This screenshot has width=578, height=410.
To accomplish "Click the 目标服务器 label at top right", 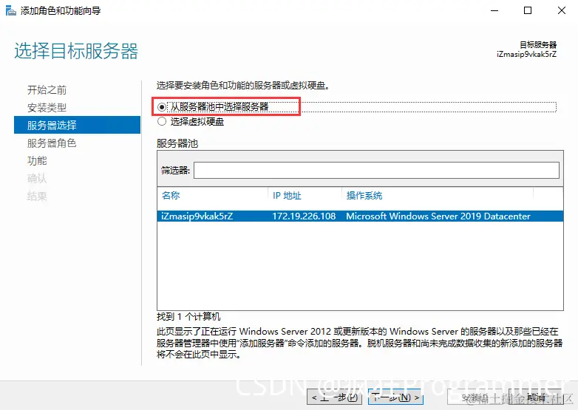I will [x=538, y=45].
